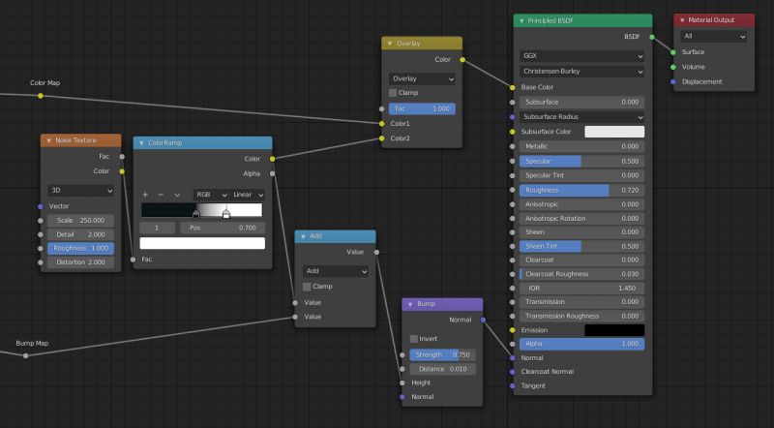Click the Pos 0.700 field
This screenshot has height=428, width=774.
coord(223,228)
